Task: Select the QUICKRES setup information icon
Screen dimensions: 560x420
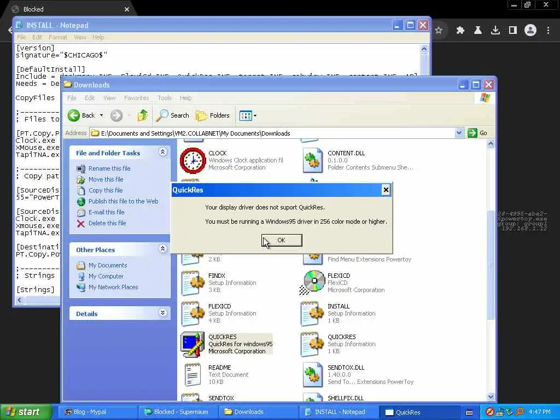Action: pyautogui.click(x=312, y=345)
